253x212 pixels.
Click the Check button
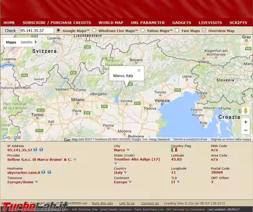(10, 31)
